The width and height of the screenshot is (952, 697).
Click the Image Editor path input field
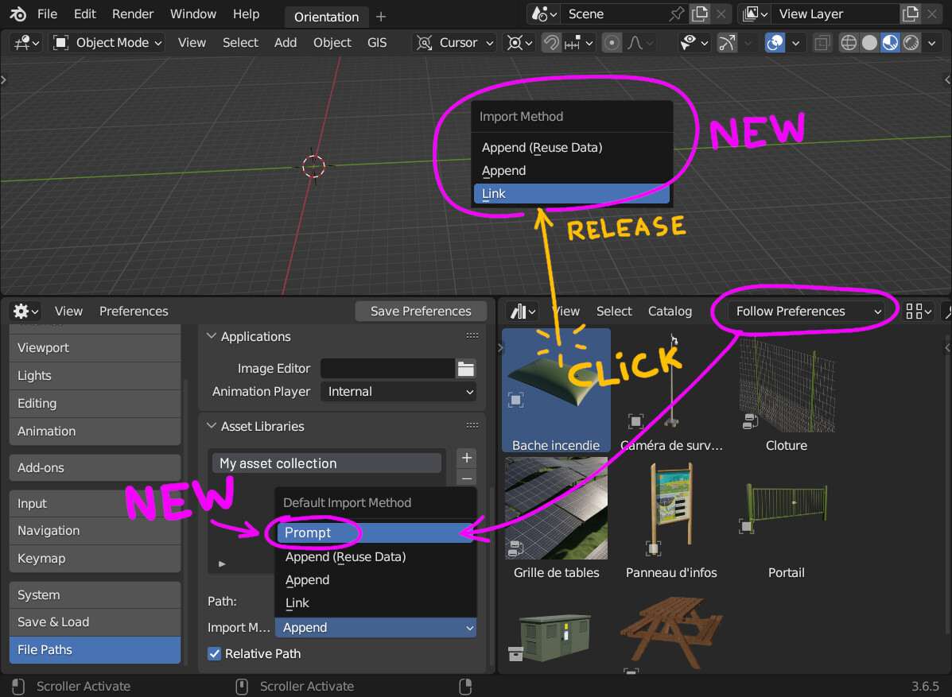point(387,368)
